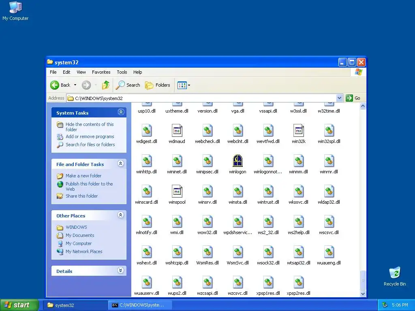Select the winscard.dll file icon
415x311 pixels.
coord(146,191)
